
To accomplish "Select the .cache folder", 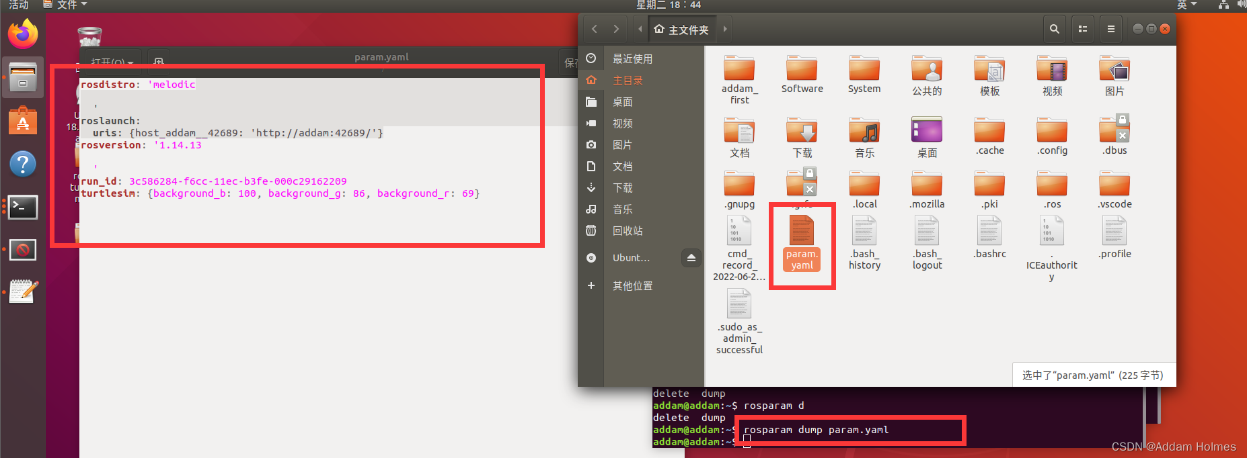I will [x=989, y=136].
